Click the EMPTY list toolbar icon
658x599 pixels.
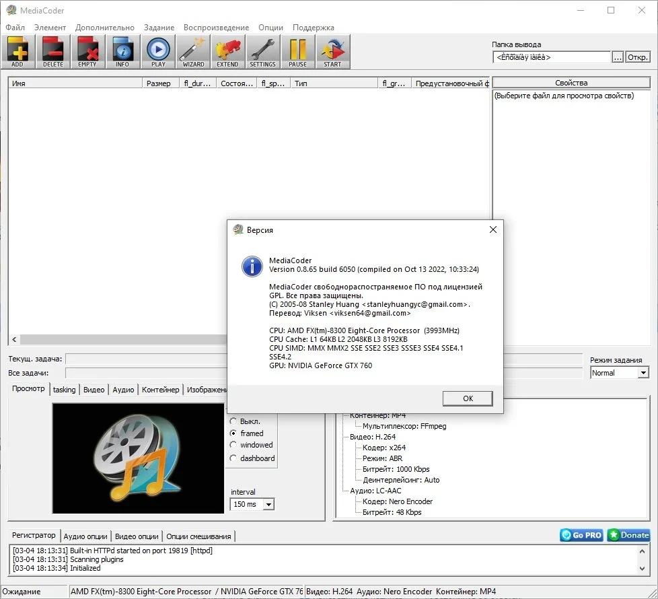click(87, 52)
